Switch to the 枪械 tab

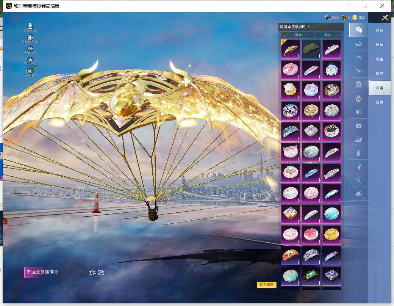click(379, 45)
